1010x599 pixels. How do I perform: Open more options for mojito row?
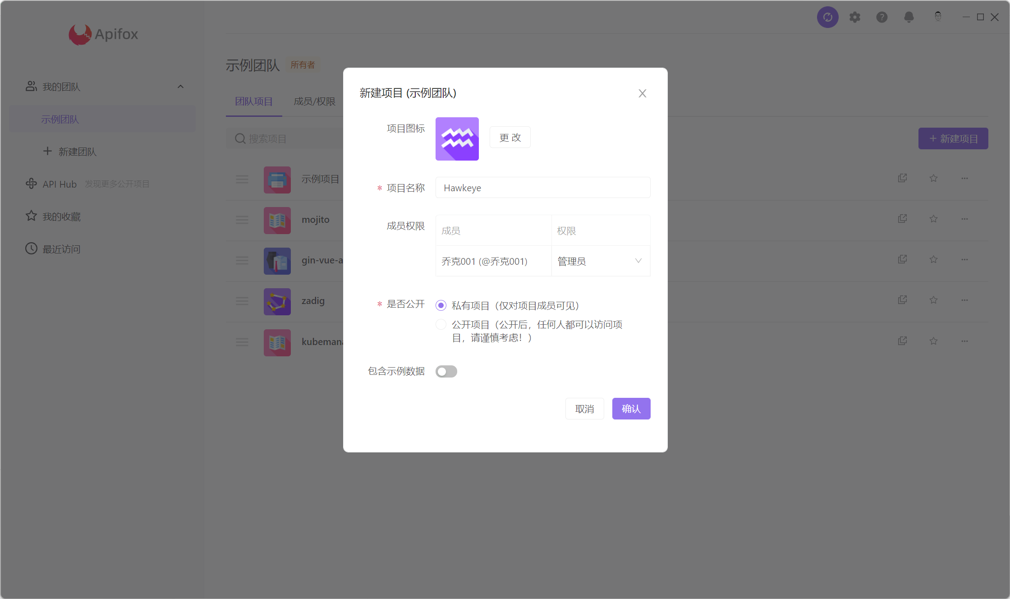tap(964, 219)
